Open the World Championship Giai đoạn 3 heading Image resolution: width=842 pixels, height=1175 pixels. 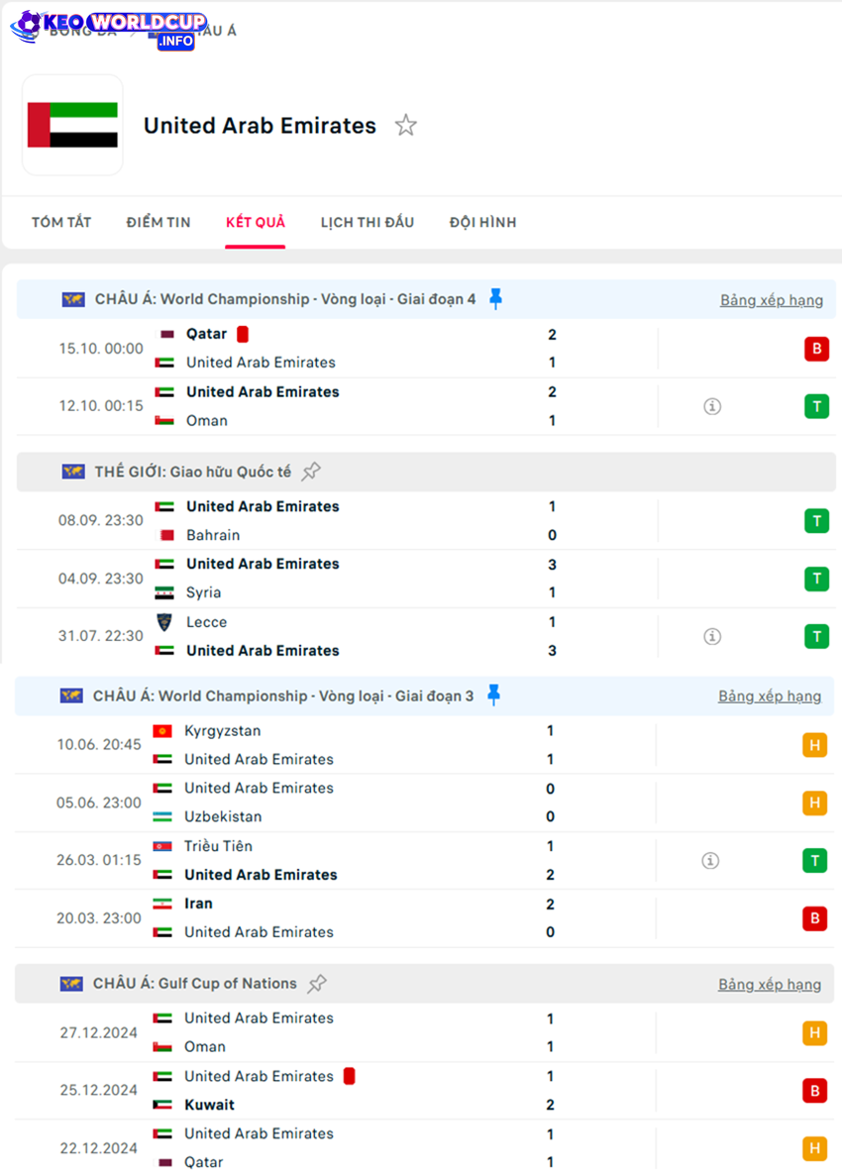point(283,695)
